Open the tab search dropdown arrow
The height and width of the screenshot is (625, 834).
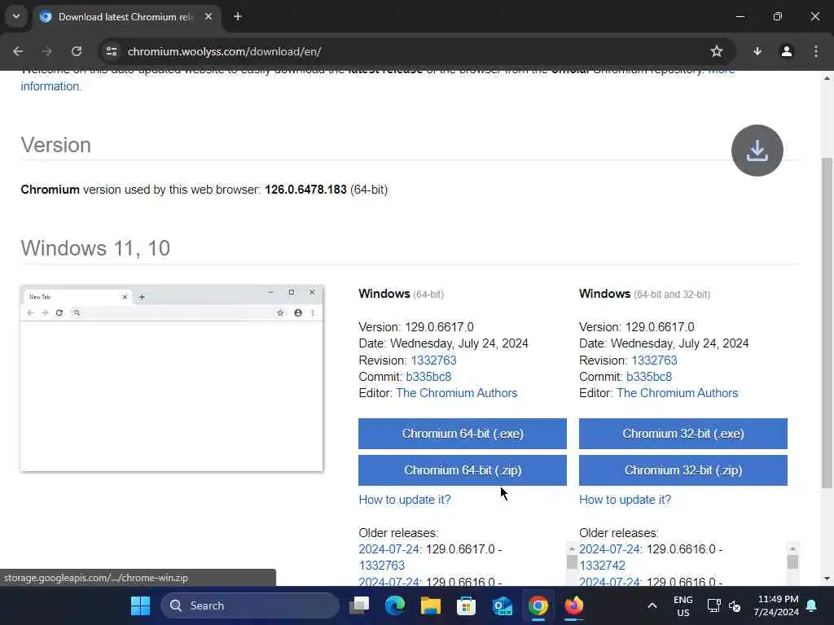click(16, 16)
